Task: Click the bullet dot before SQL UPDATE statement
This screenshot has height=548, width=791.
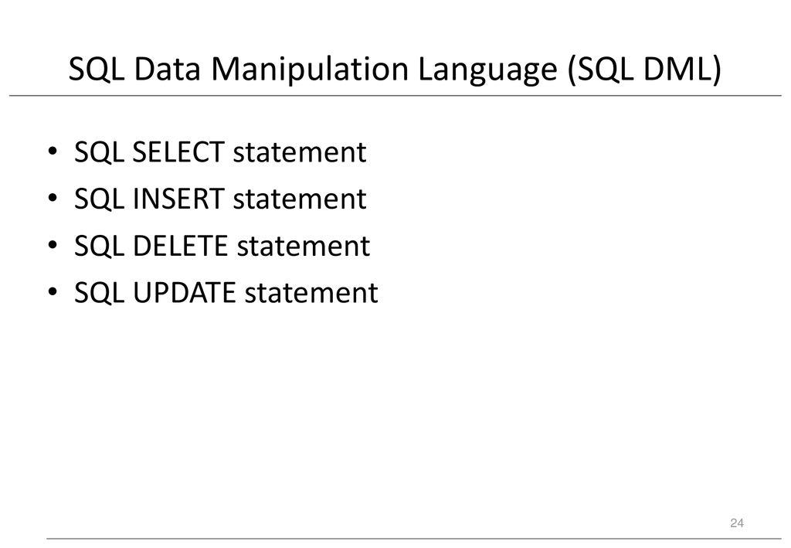Action: click(x=52, y=291)
